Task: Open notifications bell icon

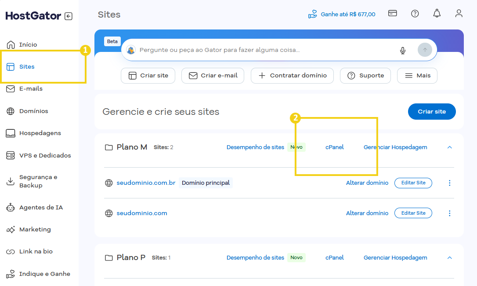Action: pos(437,13)
